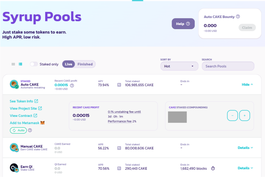Click the help icon beside Auto tag
Screen dimensions: 265x182
click(30, 130)
